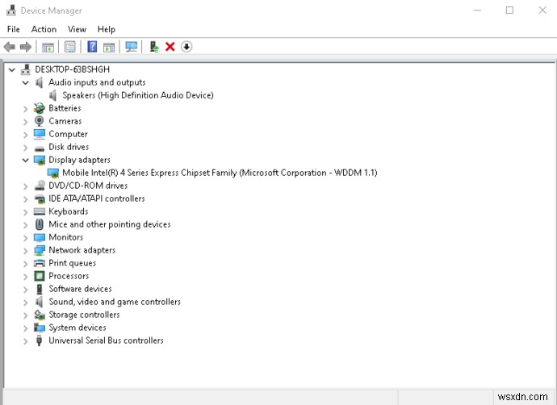The width and height of the screenshot is (557, 405).
Task: Select the System devices label
Action: [x=77, y=328]
